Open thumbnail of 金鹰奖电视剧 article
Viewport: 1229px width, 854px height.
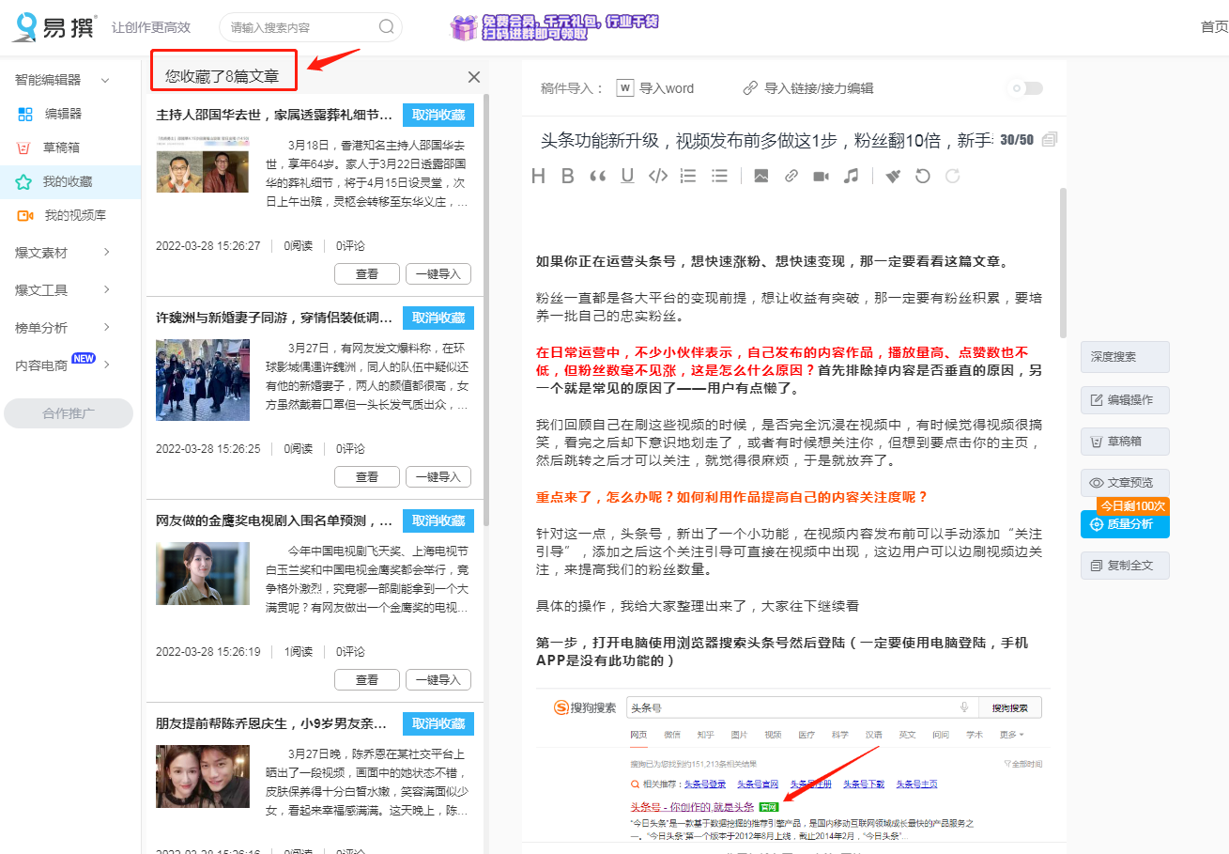tap(203, 573)
